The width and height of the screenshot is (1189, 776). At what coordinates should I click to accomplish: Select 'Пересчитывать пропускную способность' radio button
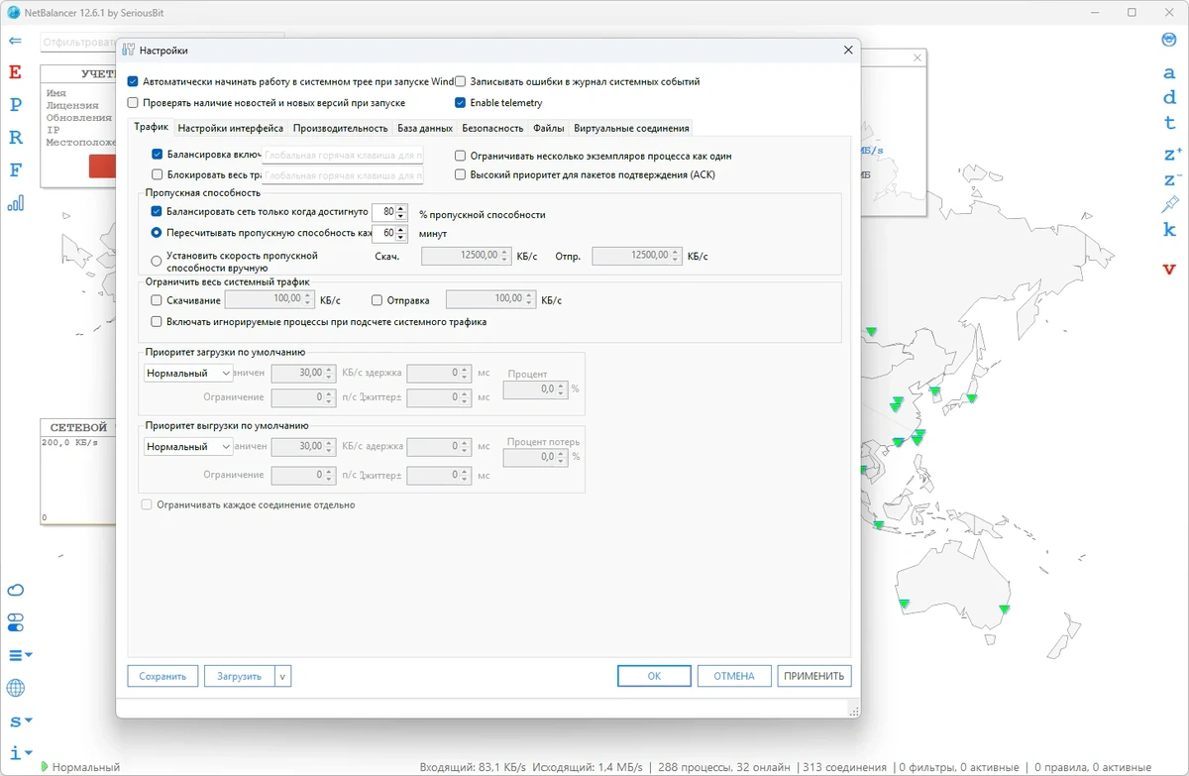pyautogui.click(x=157, y=233)
